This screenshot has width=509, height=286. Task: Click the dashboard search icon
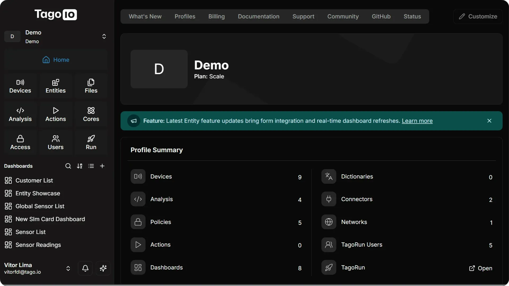click(68, 166)
